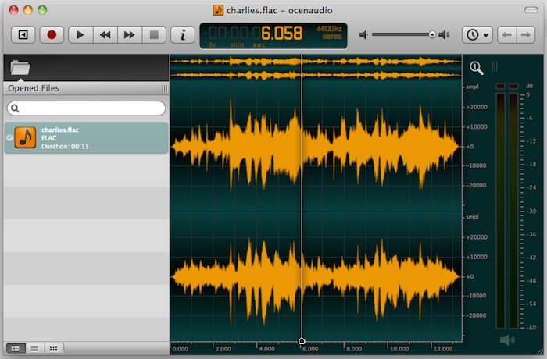
Task: Click the speaker icon below level meters
Action: pos(507,339)
